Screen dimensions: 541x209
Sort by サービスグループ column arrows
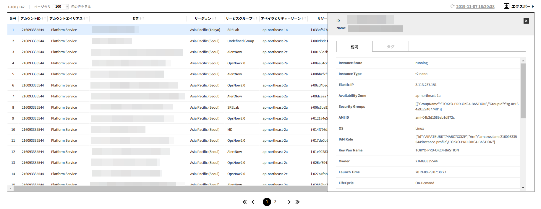pyautogui.click(x=255, y=19)
